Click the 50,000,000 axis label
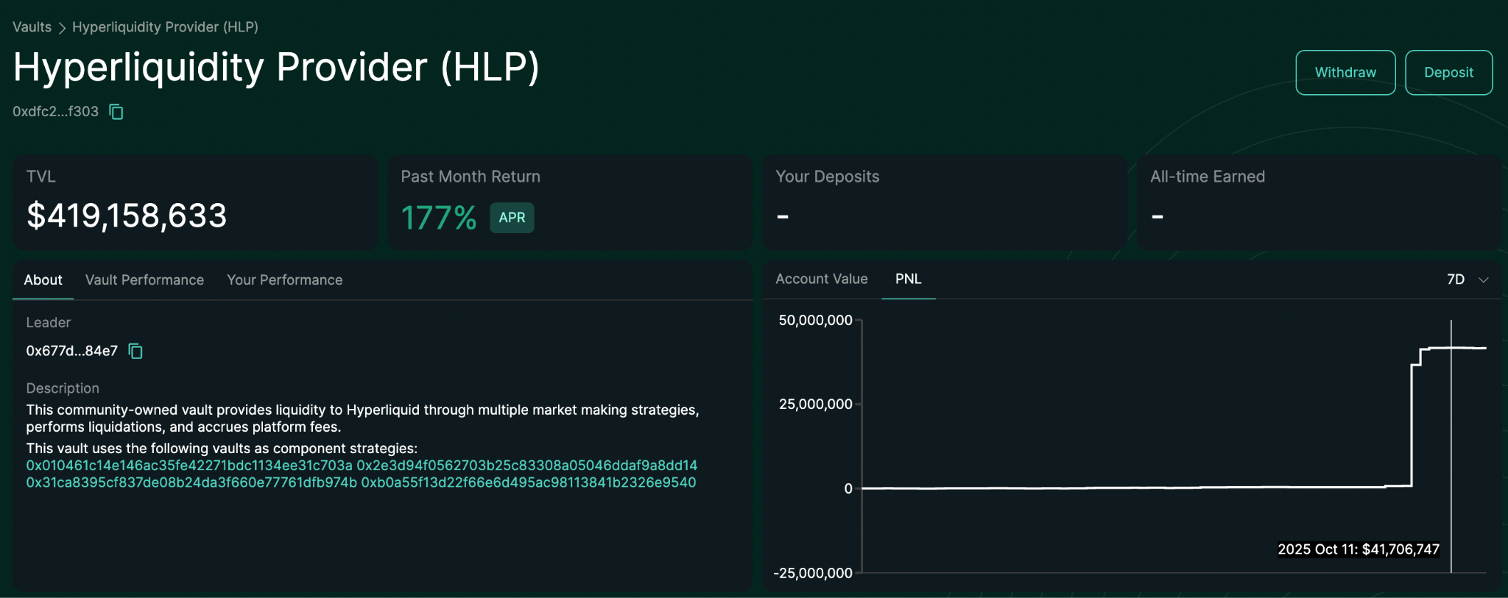Viewport: 1508px width, 598px height. point(816,320)
